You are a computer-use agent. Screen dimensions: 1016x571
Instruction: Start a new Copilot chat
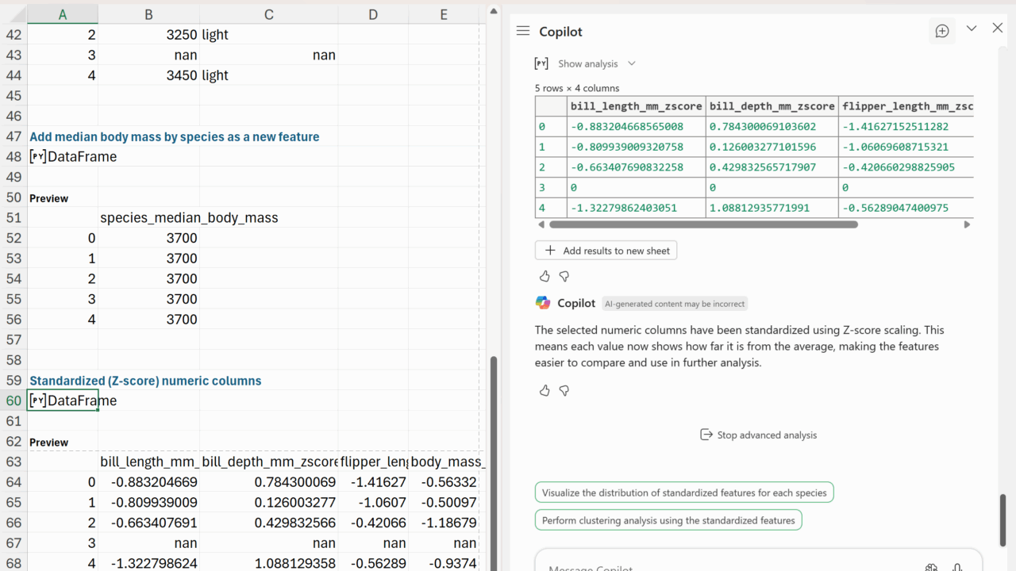942,31
